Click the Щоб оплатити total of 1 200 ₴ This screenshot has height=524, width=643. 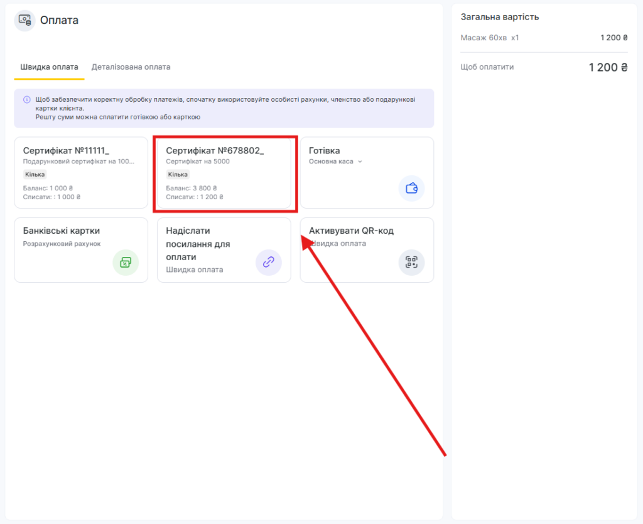608,67
